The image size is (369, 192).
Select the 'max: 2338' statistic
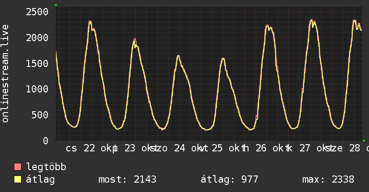[328, 179]
